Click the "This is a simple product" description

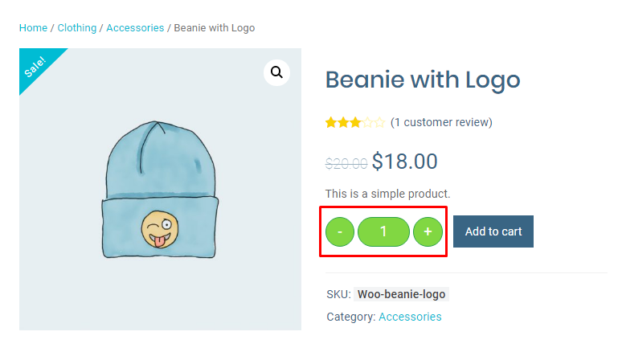(387, 194)
